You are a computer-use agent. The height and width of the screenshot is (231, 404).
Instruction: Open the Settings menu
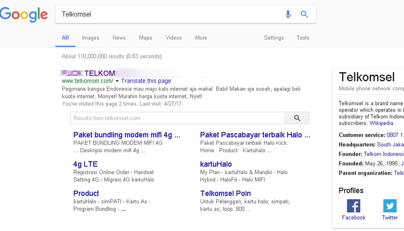[x=274, y=38]
